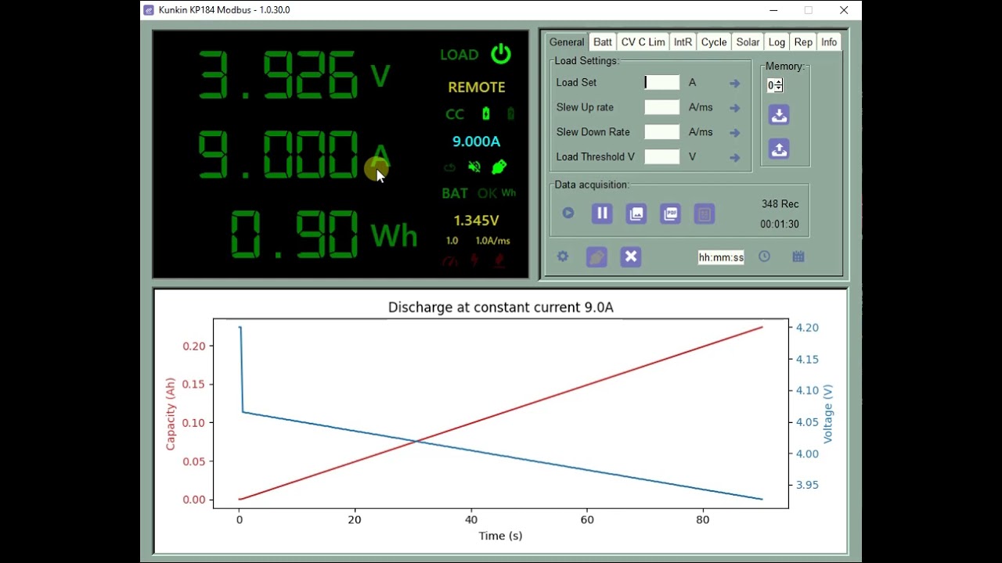Click the 348 Rec counter
This screenshot has height=563, width=1002.
780,204
